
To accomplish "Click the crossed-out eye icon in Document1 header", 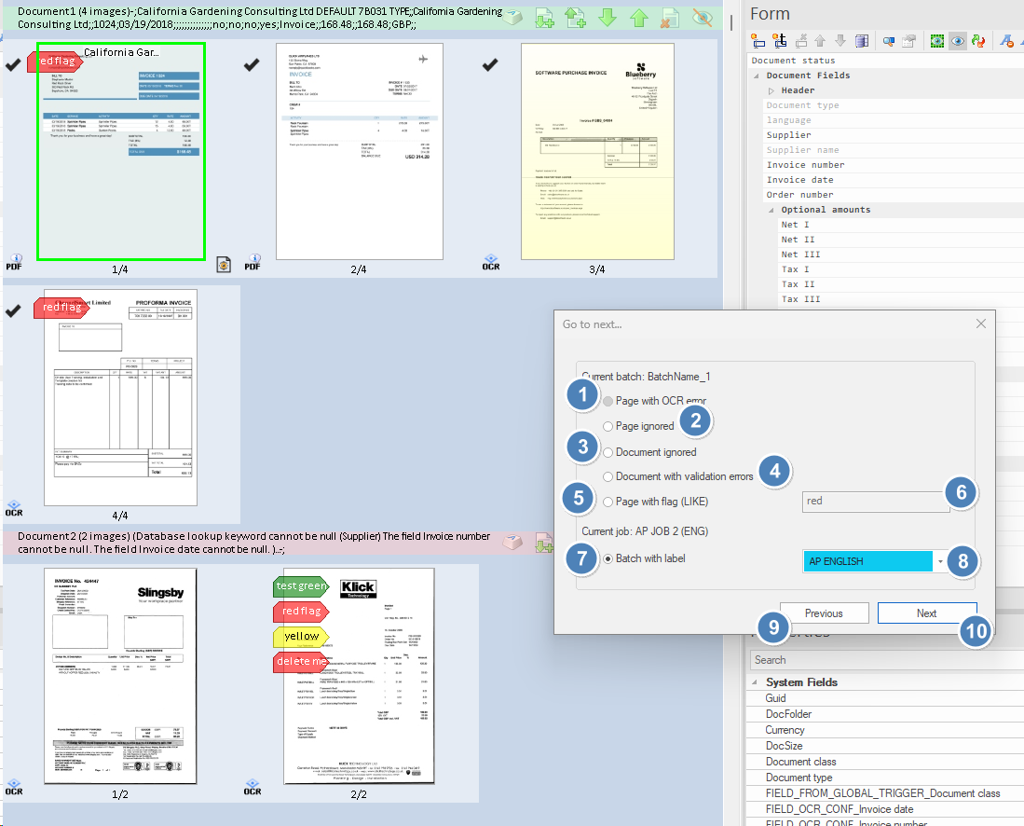I will [703, 18].
